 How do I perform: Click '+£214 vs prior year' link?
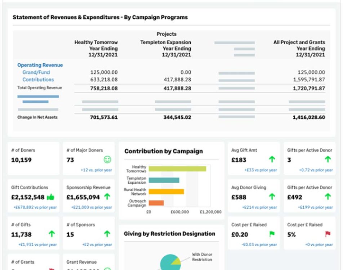pos(259,207)
